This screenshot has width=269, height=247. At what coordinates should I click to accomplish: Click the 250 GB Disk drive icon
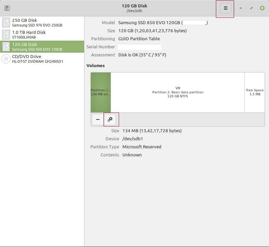(x=6, y=22)
